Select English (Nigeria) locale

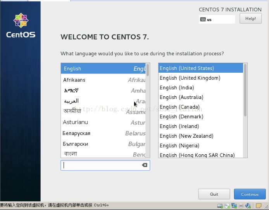[200, 145]
